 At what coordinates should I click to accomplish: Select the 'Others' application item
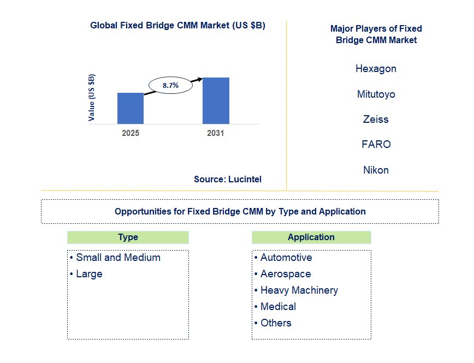[x=276, y=323]
